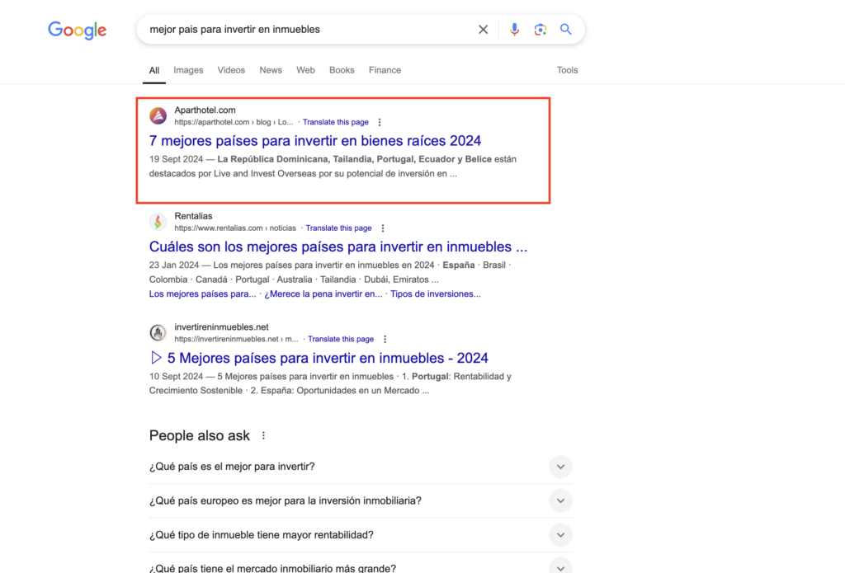845x573 pixels.
Task: Click the Google logo
Action: click(x=77, y=31)
